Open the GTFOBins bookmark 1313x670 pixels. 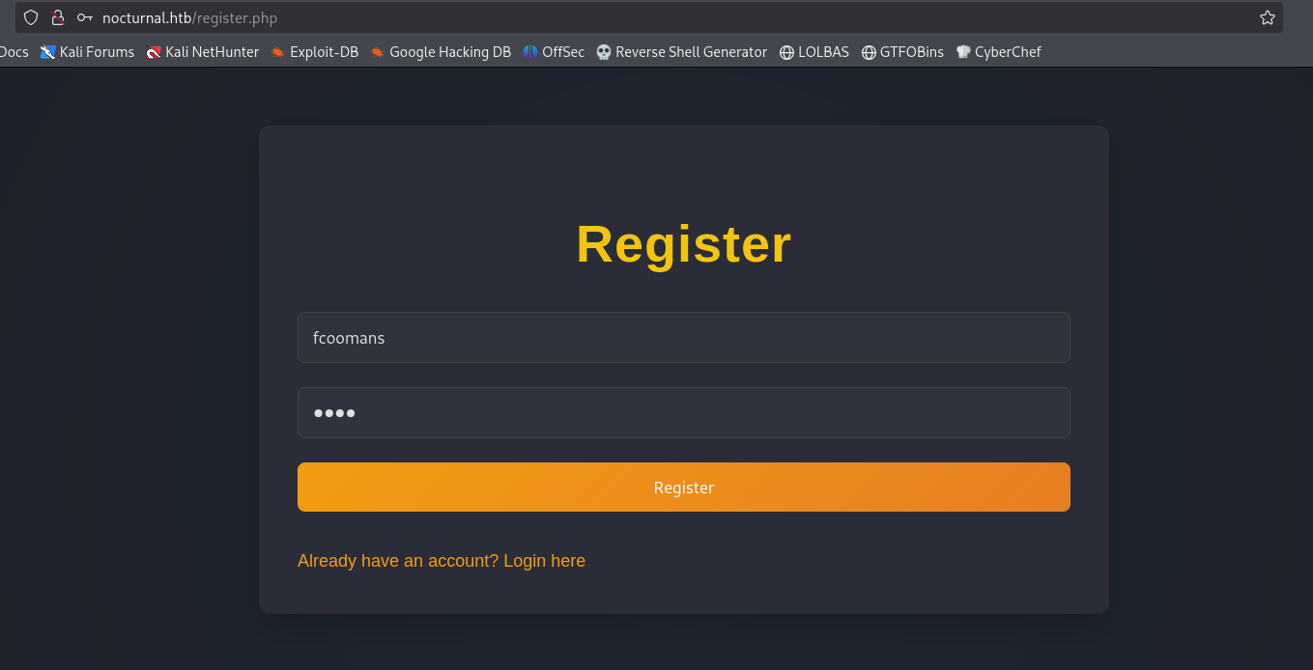[902, 52]
